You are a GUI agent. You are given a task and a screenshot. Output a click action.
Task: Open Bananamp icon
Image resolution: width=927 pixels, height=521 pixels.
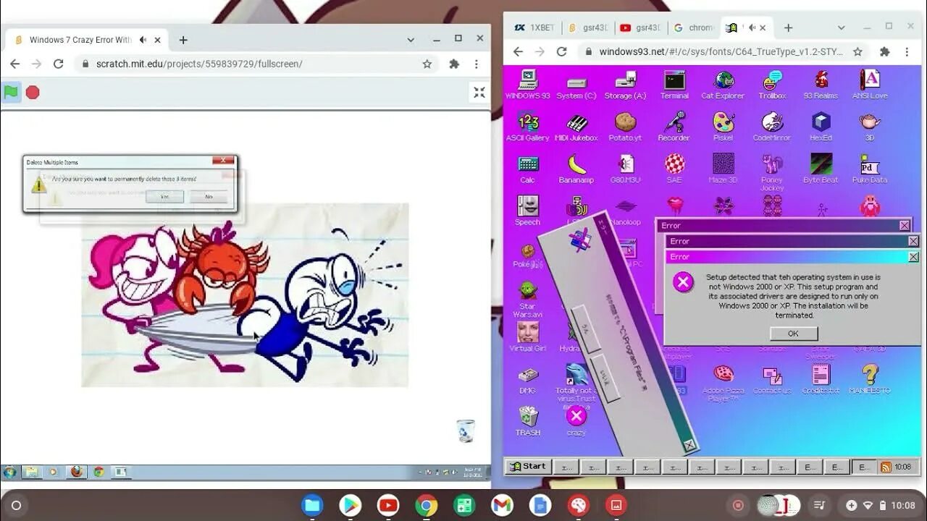pos(576,169)
